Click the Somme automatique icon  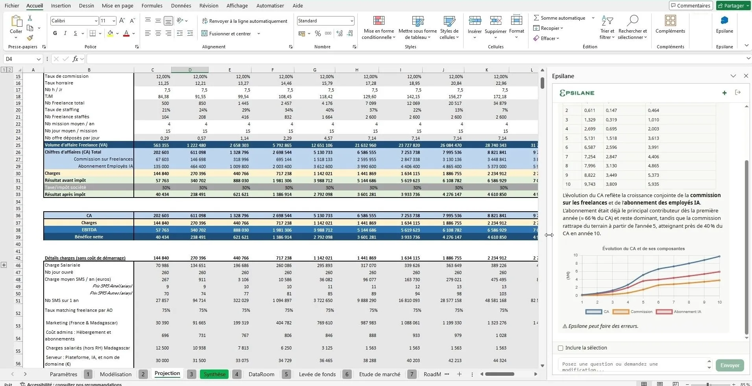pos(536,18)
